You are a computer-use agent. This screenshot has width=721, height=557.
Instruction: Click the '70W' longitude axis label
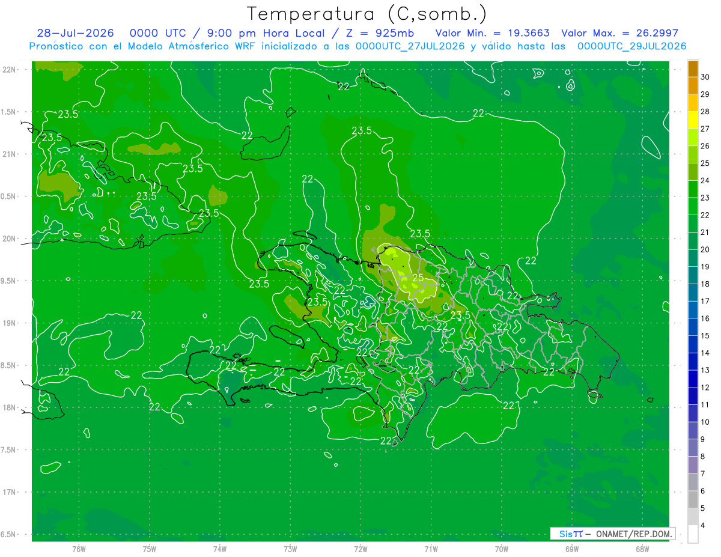click(x=501, y=549)
